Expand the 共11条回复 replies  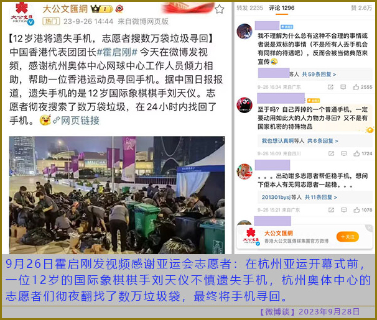321,198
